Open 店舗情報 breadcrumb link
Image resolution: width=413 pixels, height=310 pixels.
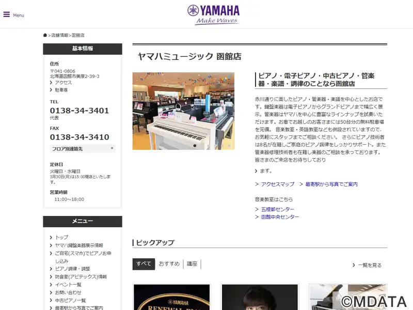pyautogui.click(x=59, y=35)
